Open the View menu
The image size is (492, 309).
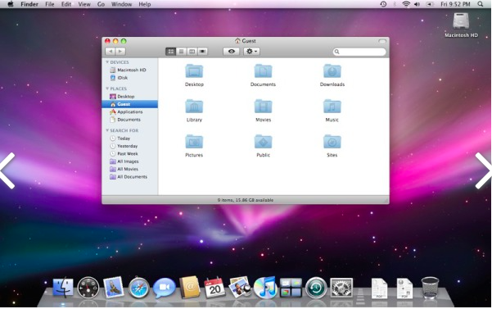pyautogui.click(x=84, y=4)
